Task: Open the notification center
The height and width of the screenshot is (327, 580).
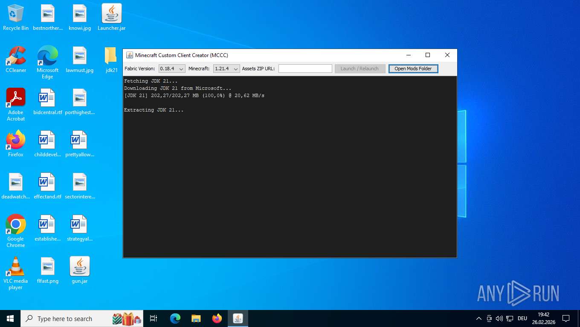Action: tap(566, 318)
